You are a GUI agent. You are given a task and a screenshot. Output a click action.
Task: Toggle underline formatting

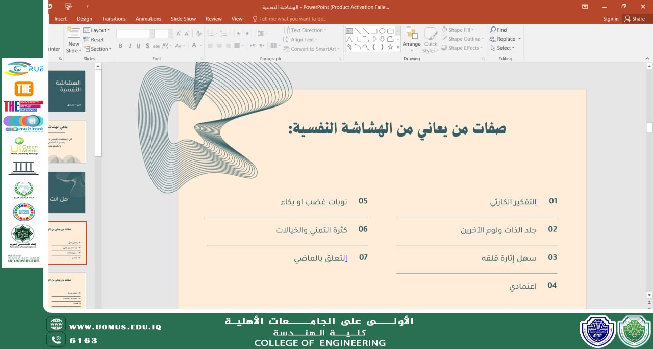[x=138, y=46]
